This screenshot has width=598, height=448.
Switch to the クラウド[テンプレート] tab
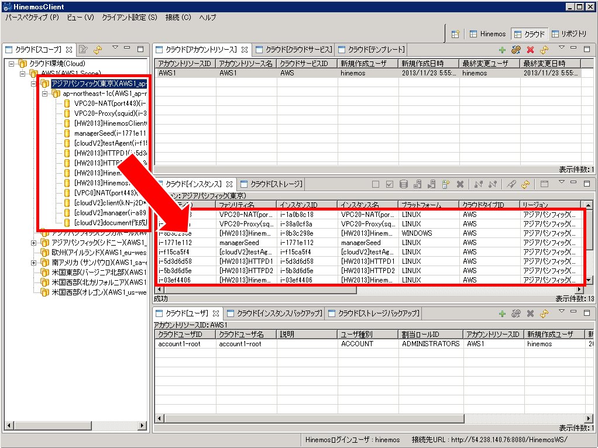click(372, 50)
